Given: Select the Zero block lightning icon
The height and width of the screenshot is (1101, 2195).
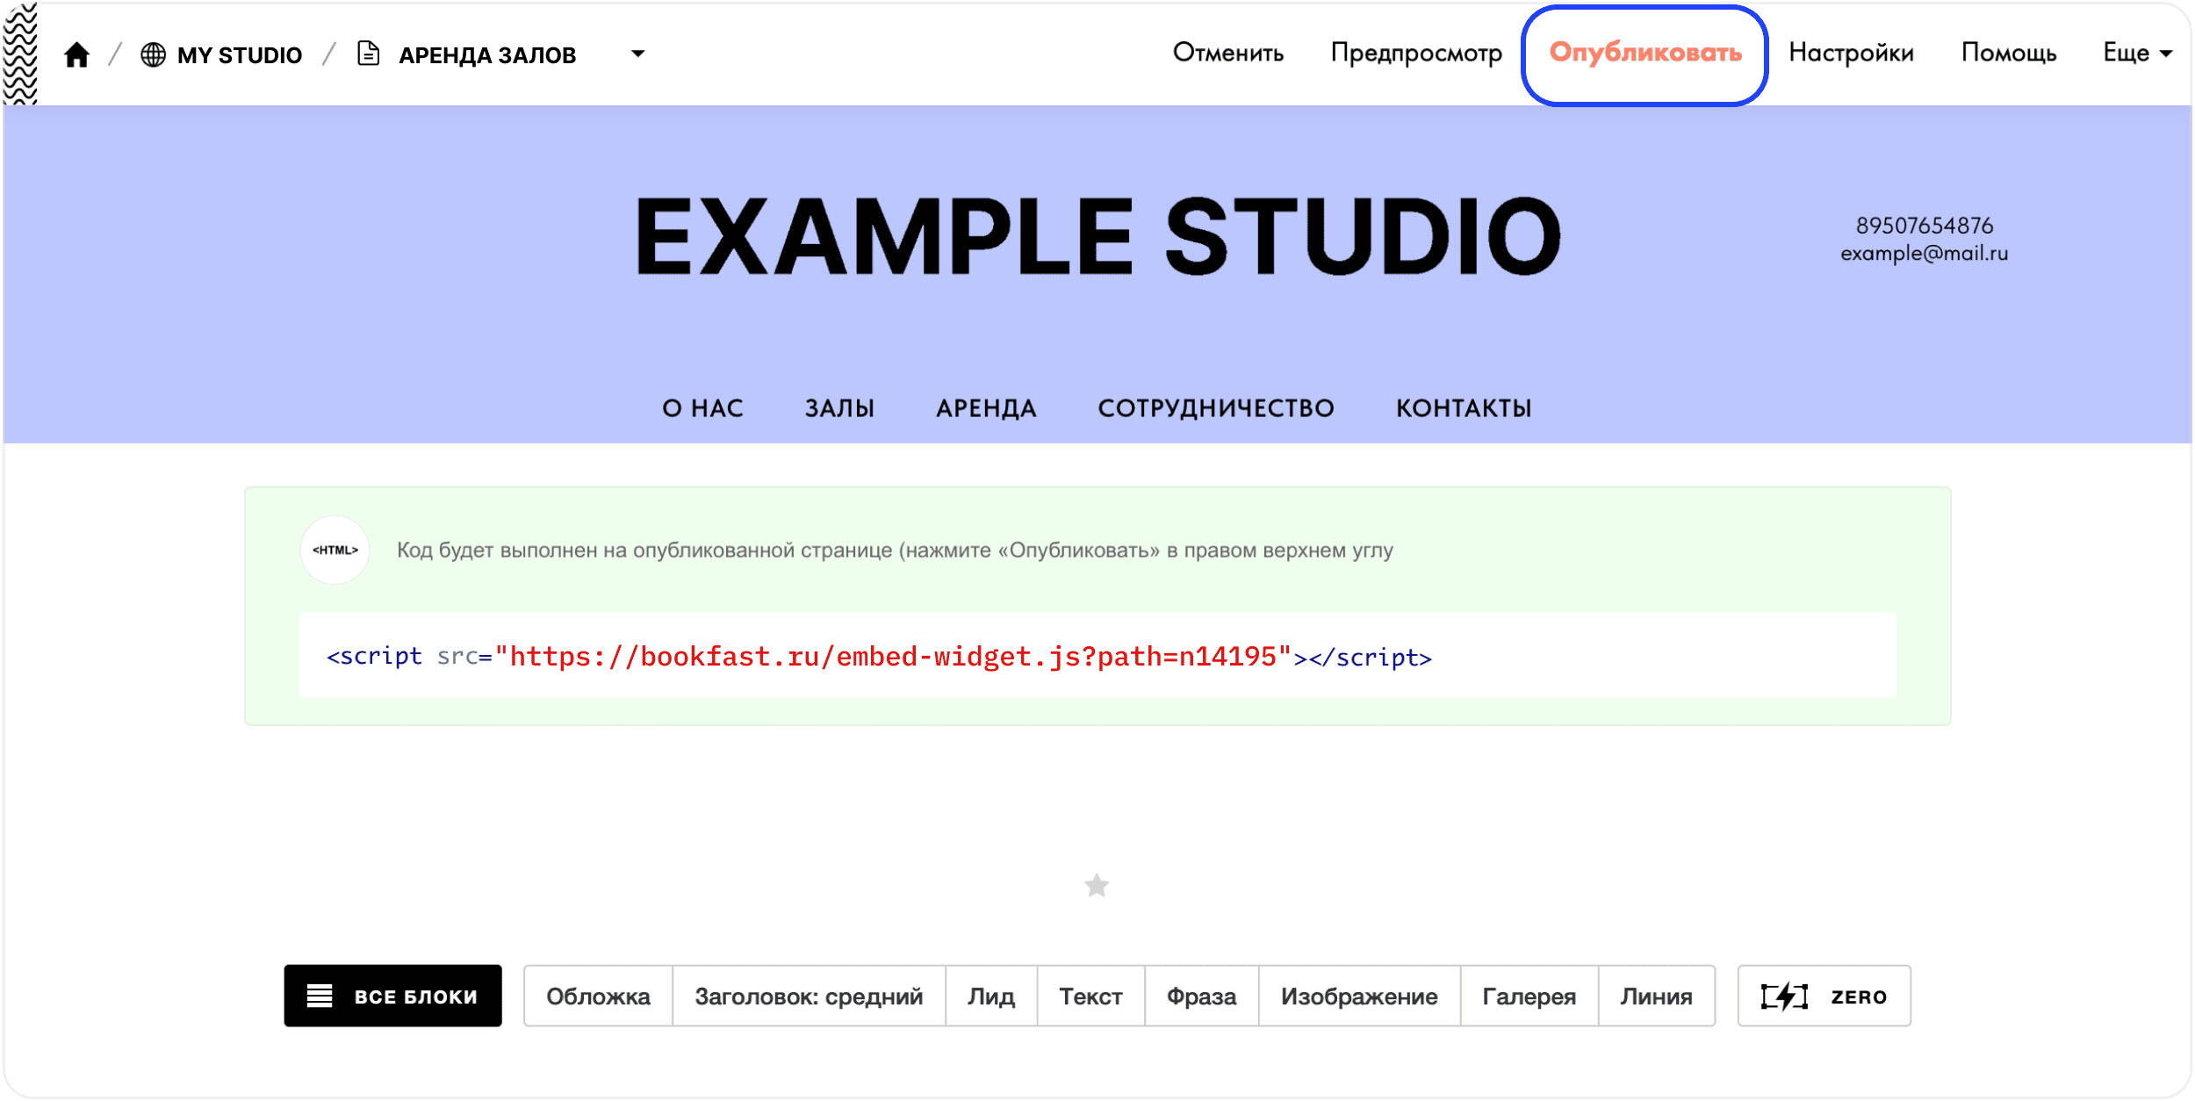Looking at the screenshot, I should point(1784,997).
